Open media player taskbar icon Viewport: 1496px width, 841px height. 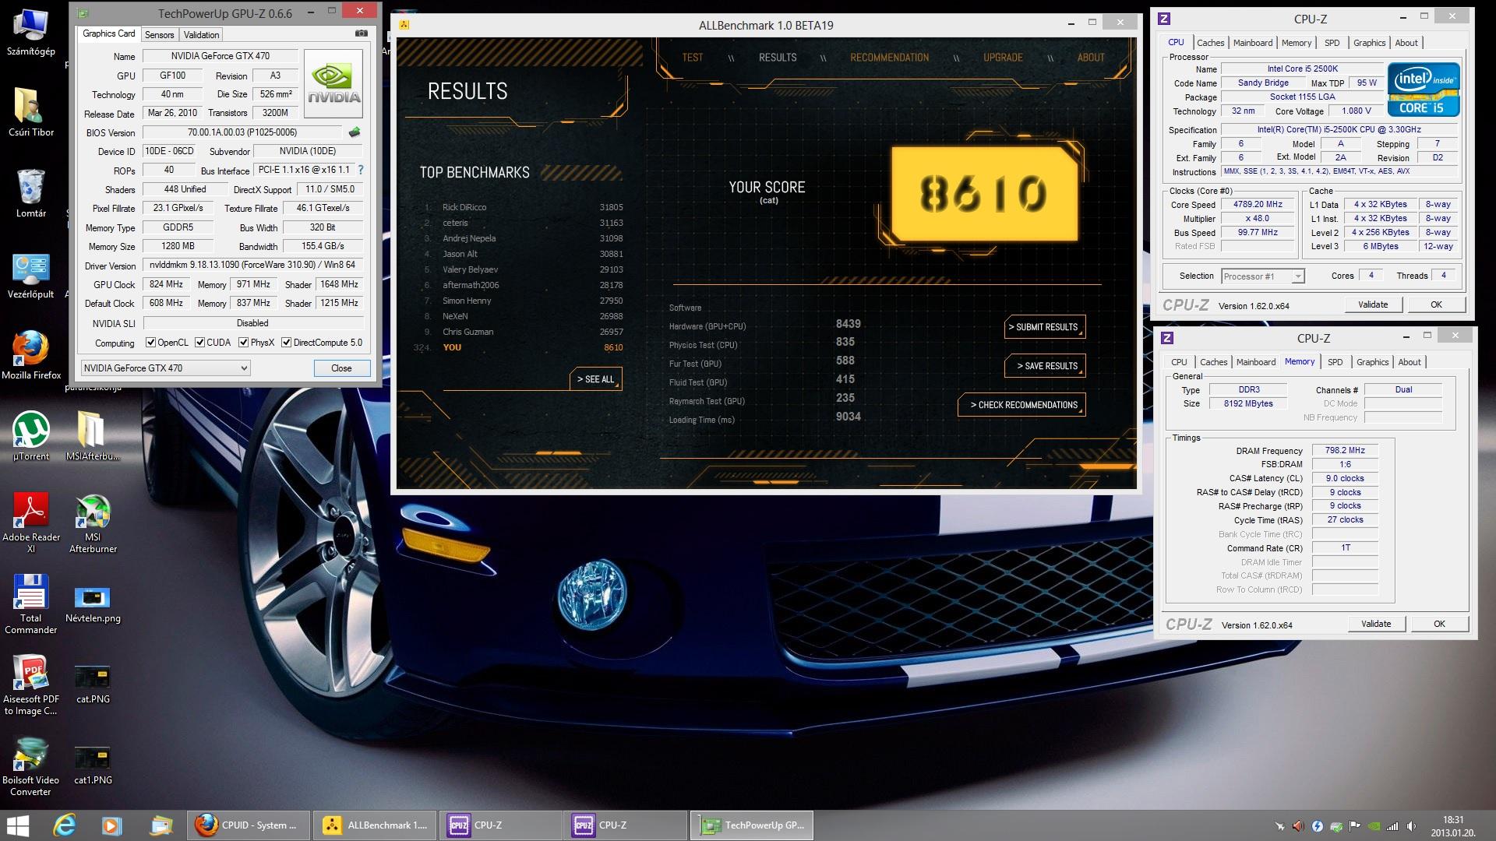(x=111, y=825)
